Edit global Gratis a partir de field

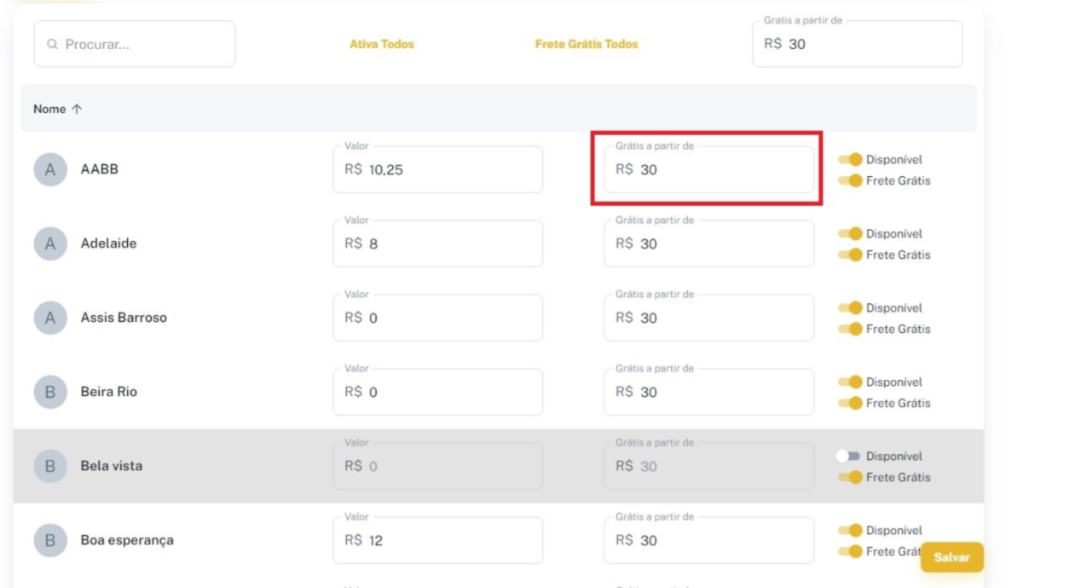coord(857,44)
